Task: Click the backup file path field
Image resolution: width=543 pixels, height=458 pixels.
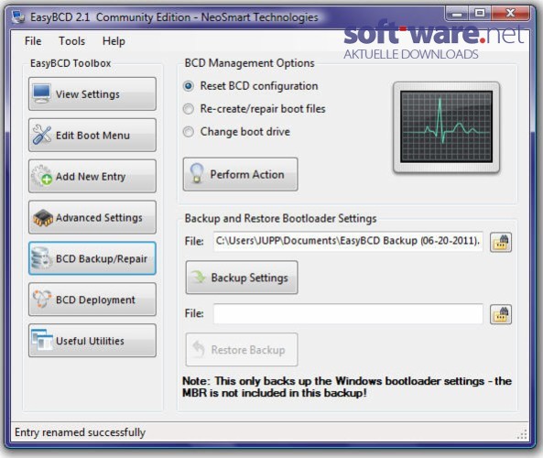Action: click(348, 241)
